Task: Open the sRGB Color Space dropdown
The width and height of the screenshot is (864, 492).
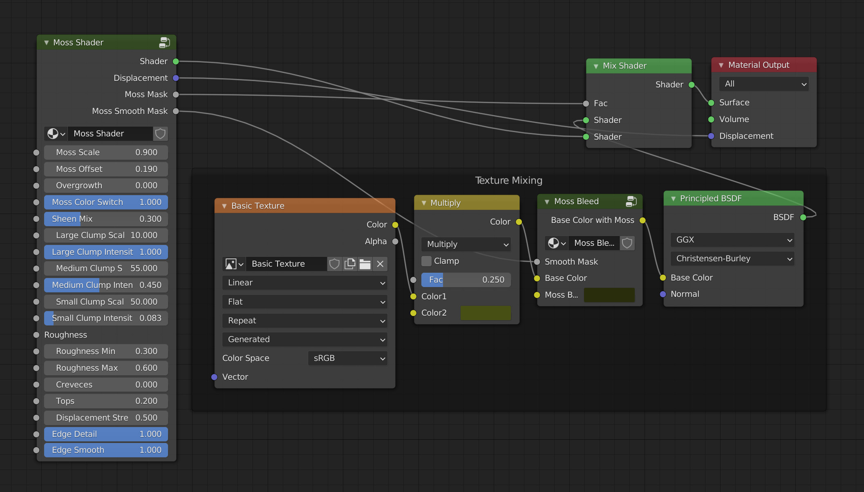Action: tap(347, 358)
